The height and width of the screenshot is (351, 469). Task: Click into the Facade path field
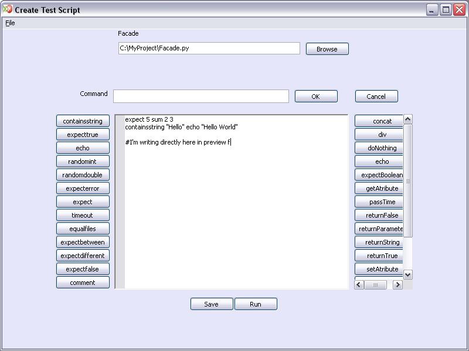pyautogui.click(x=209, y=49)
